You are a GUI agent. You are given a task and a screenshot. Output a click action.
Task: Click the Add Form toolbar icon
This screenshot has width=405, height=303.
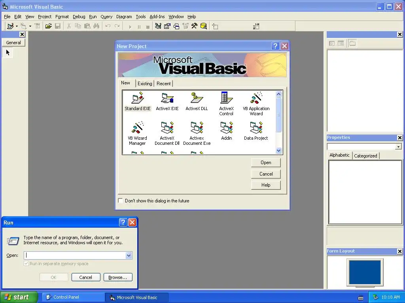tap(23, 26)
